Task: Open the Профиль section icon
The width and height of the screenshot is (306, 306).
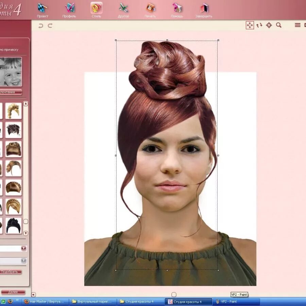Action: (x=69, y=8)
